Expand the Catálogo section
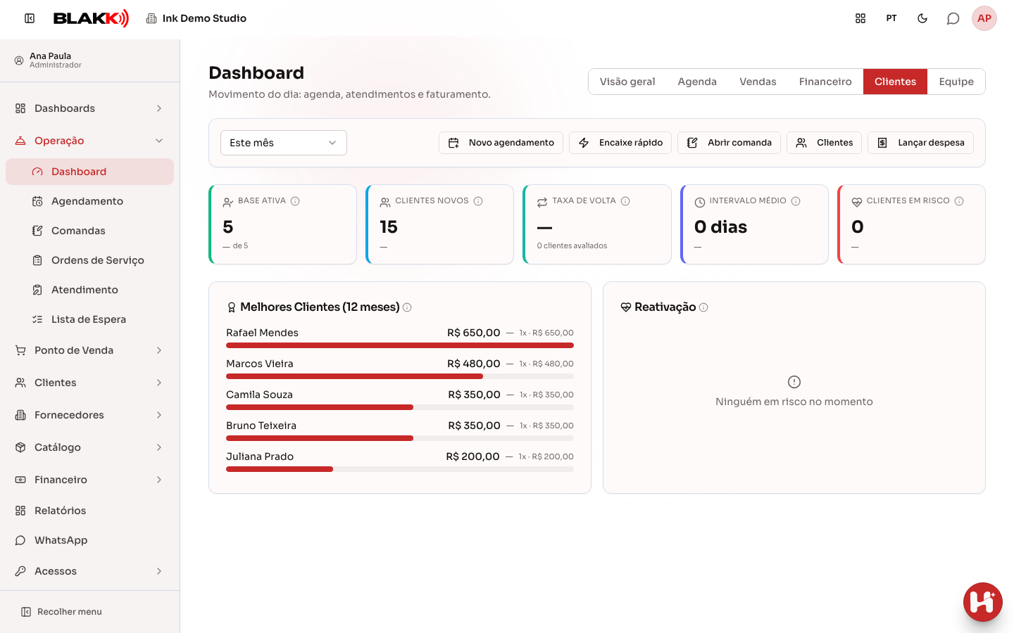Screen dimensions: 1014x633 89,447
